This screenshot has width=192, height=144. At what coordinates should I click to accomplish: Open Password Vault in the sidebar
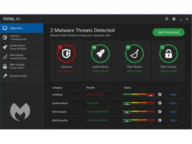(22, 76)
